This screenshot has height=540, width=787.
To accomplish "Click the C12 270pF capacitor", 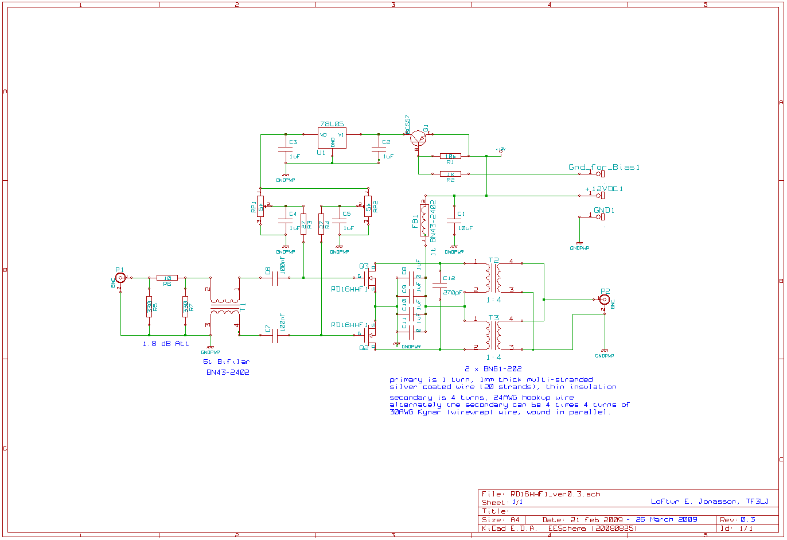I will [x=440, y=285].
